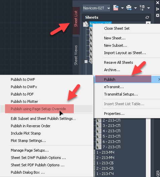Open Edit Subset and Sheet Publish Settings...
160x177 pixels.
[x=43, y=119]
